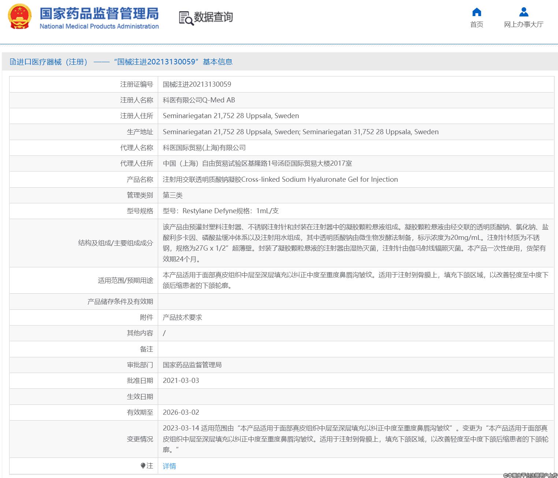Click the 科医有限公司Q-Med AB registrant cell
Image resolution: width=558 pixels, height=478 pixels.
(x=199, y=100)
